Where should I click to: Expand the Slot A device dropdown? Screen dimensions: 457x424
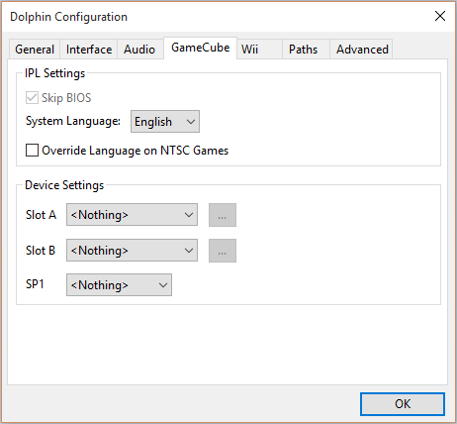[132, 215]
